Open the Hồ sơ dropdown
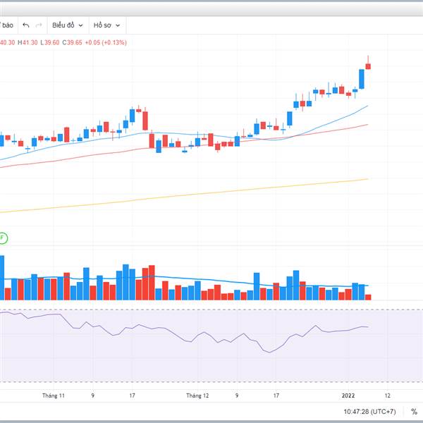This screenshot has width=423, height=423. click(107, 25)
